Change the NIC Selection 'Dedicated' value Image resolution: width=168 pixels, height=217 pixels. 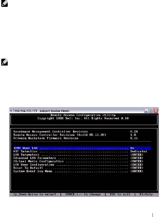(x=139, y=151)
